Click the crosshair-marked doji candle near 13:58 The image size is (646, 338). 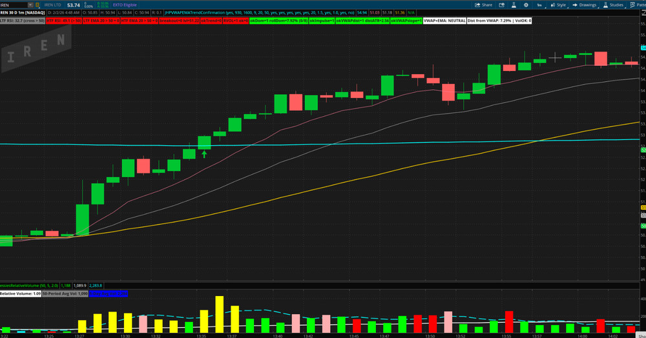point(555,57)
